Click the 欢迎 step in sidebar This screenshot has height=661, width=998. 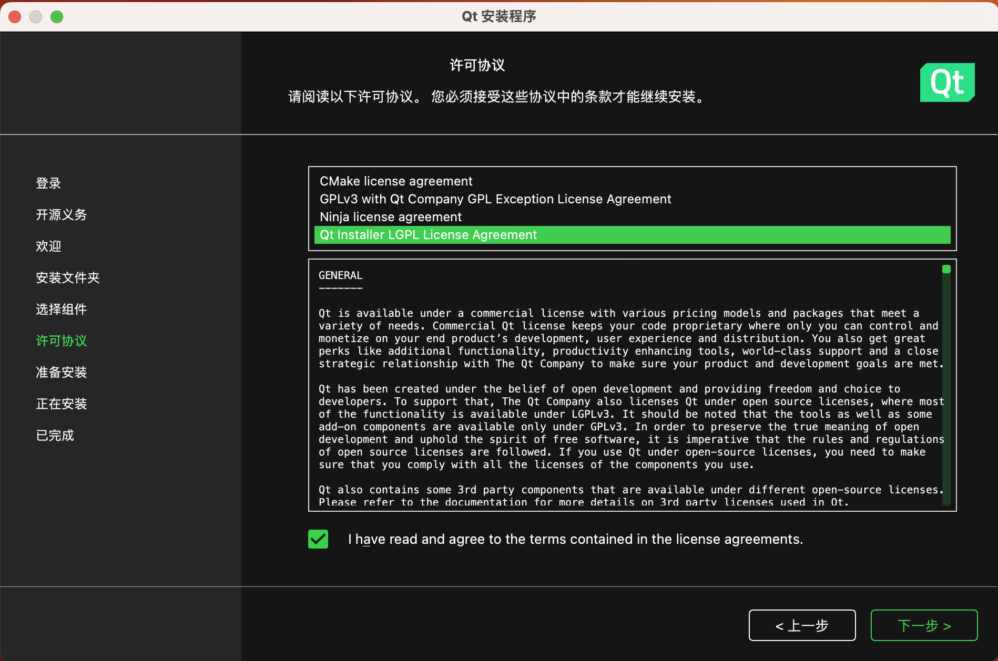pyautogui.click(x=48, y=246)
